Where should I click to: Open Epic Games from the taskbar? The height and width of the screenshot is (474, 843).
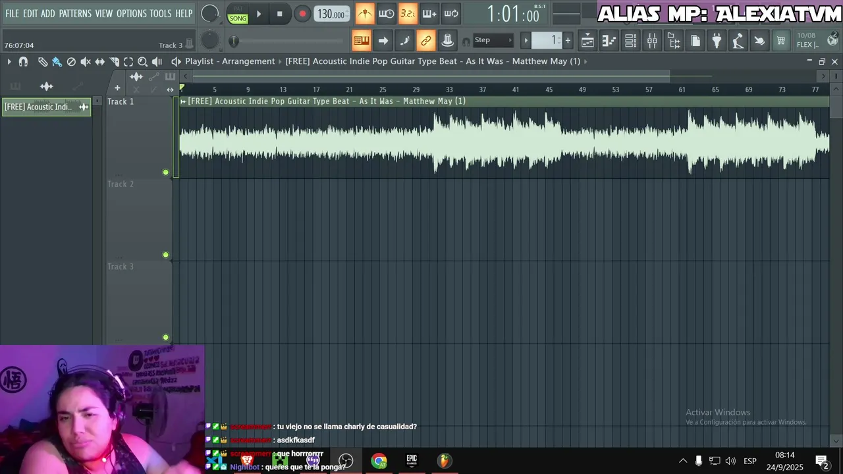(x=412, y=461)
